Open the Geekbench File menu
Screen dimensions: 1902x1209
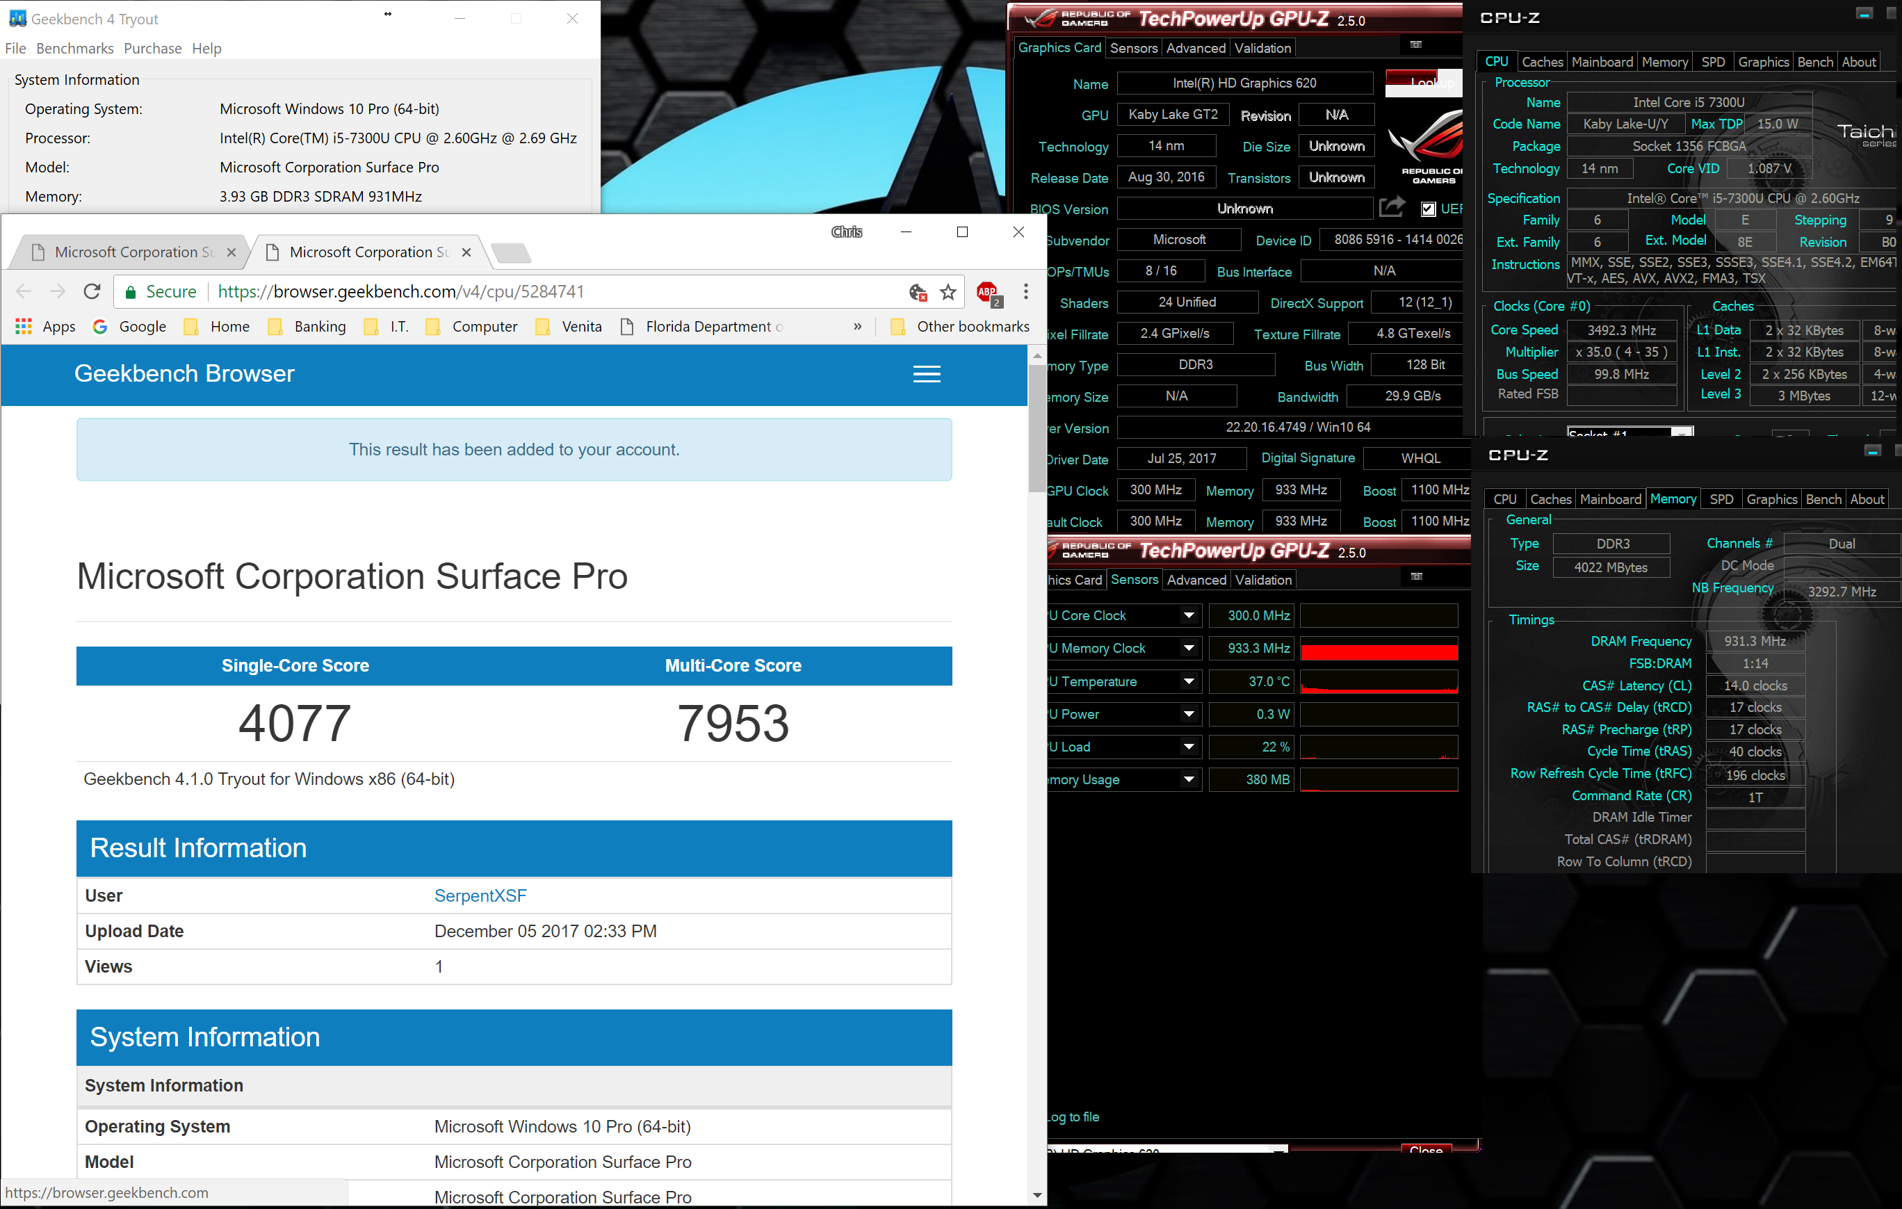[15, 48]
